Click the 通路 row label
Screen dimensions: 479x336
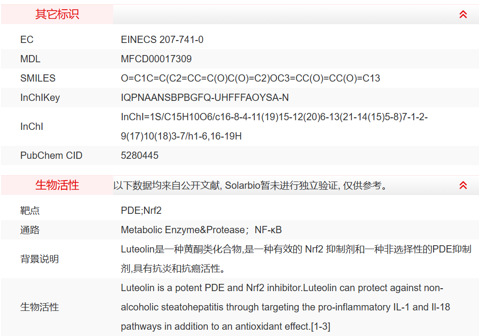(x=30, y=230)
